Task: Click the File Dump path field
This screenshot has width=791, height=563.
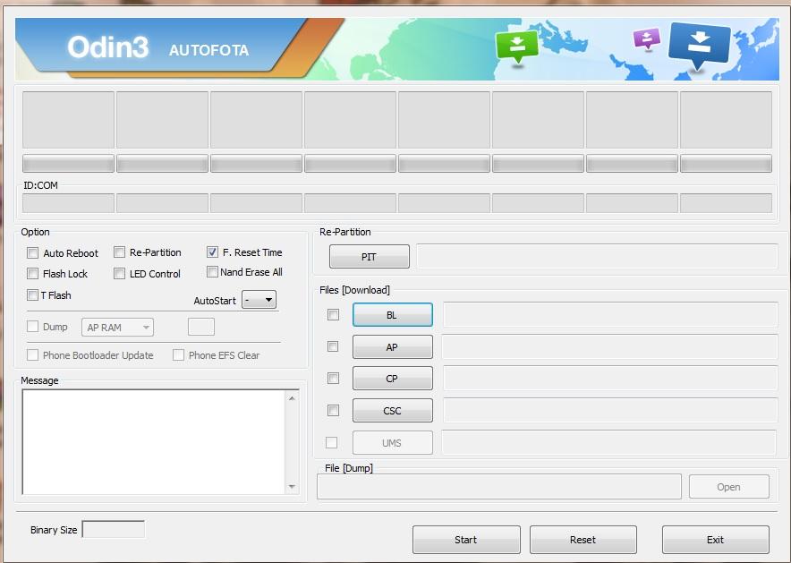Action: (x=499, y=486)
